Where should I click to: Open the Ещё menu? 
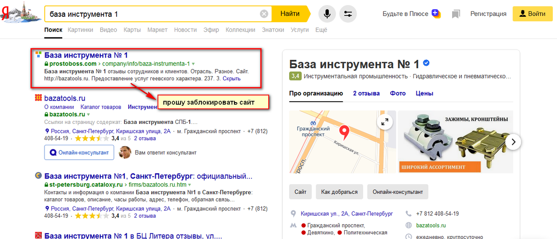click(x=321, y=30)
